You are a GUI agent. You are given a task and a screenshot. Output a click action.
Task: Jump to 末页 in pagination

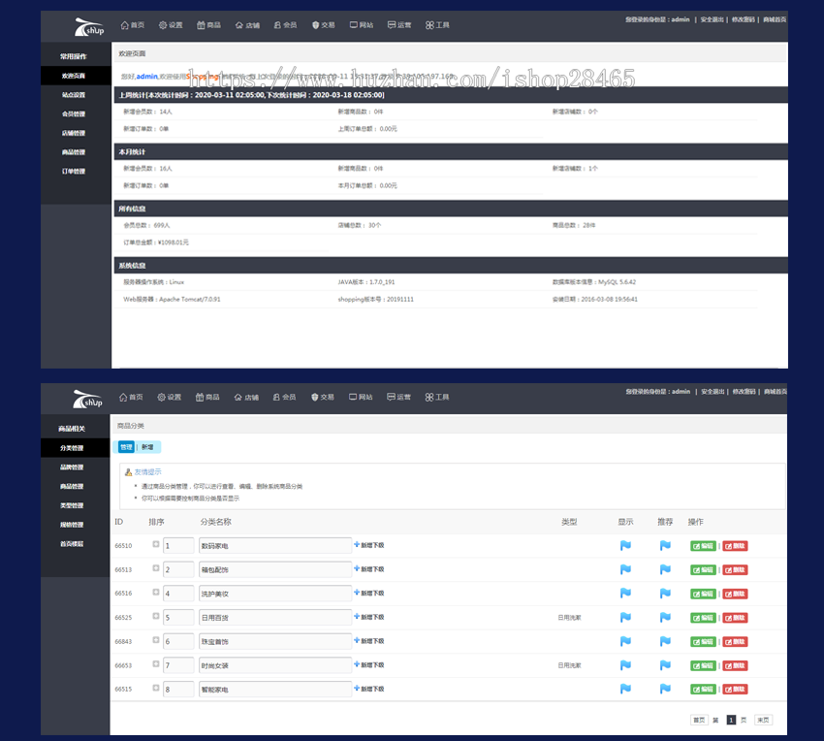click(763, 720)
